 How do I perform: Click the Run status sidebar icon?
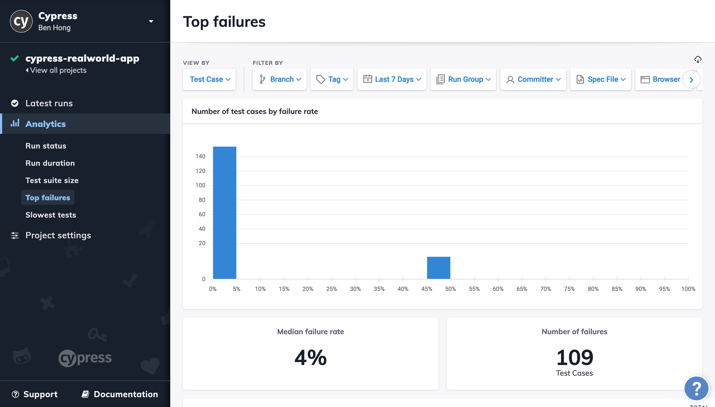[46, 146]
